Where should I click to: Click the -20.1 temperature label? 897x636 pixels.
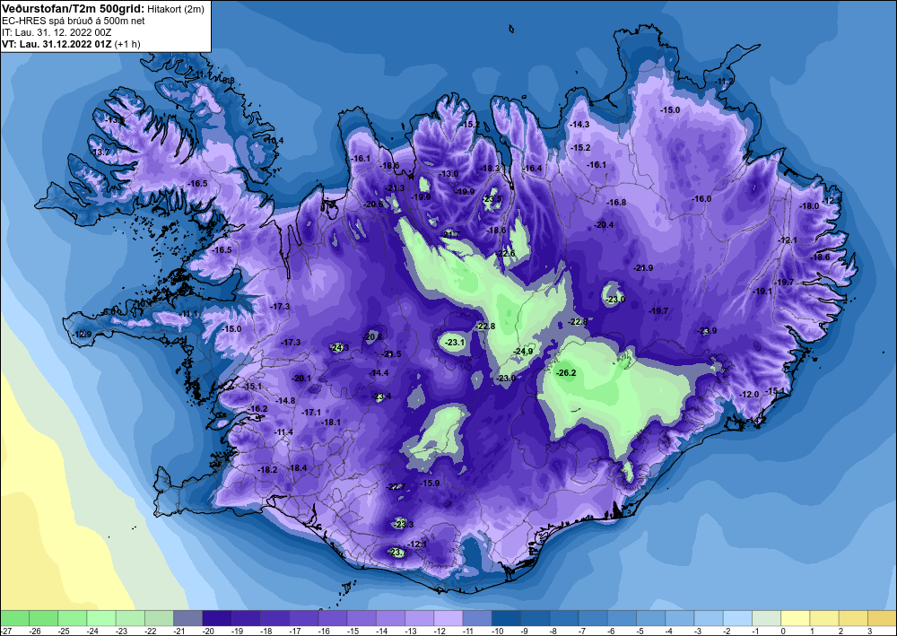(x=301, y=378)
